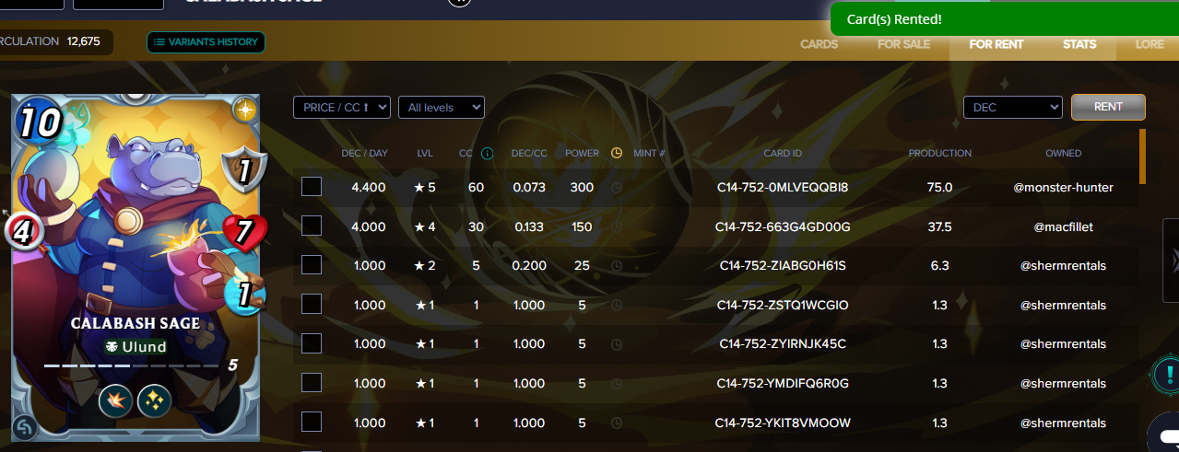The width and height of the screenshot is (1179, 452).
Task: Click the power value 300
Action: click(x=582, y=187)
